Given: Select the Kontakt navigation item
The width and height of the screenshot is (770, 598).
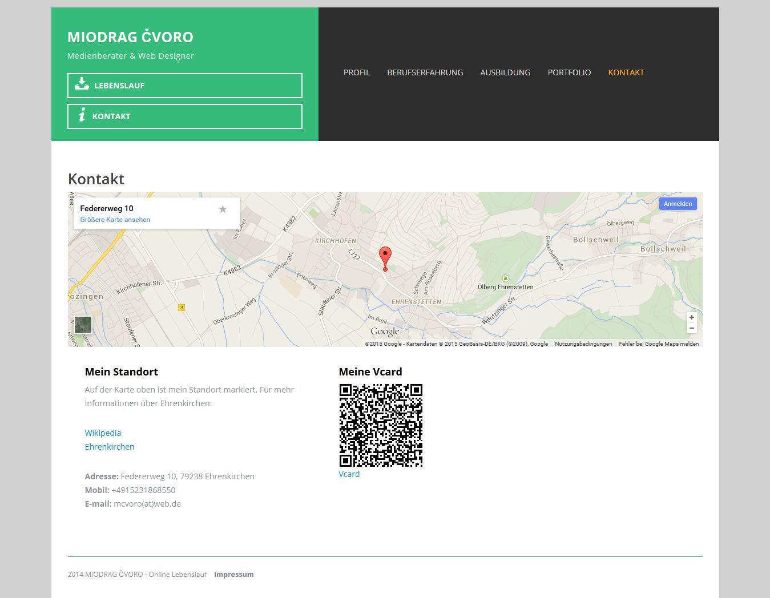Looking at the screenshot, I should [626, 72].
